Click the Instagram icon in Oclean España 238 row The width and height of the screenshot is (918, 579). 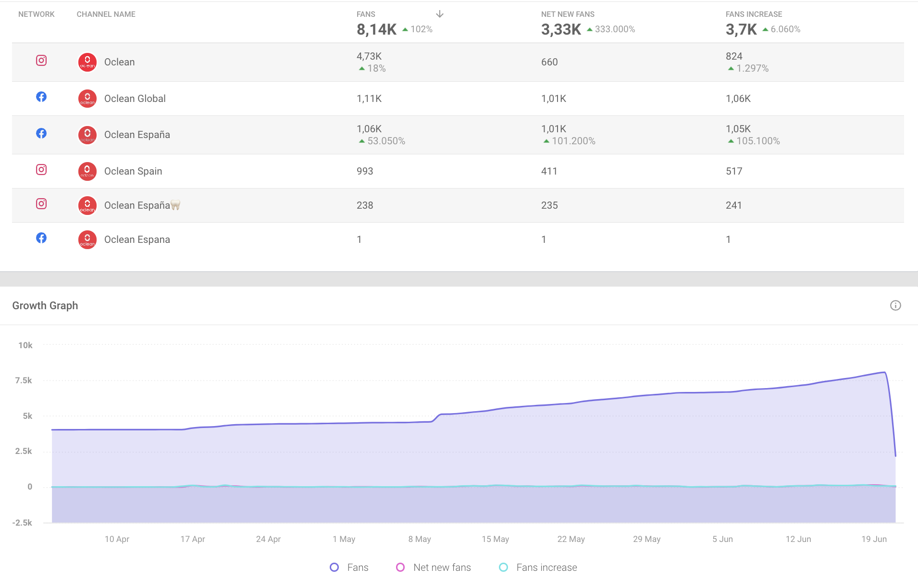41,204
